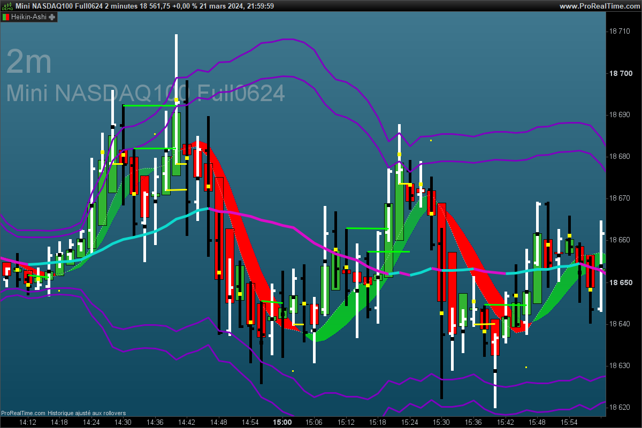Click the ProRealTime.com rollover history note

63,413
